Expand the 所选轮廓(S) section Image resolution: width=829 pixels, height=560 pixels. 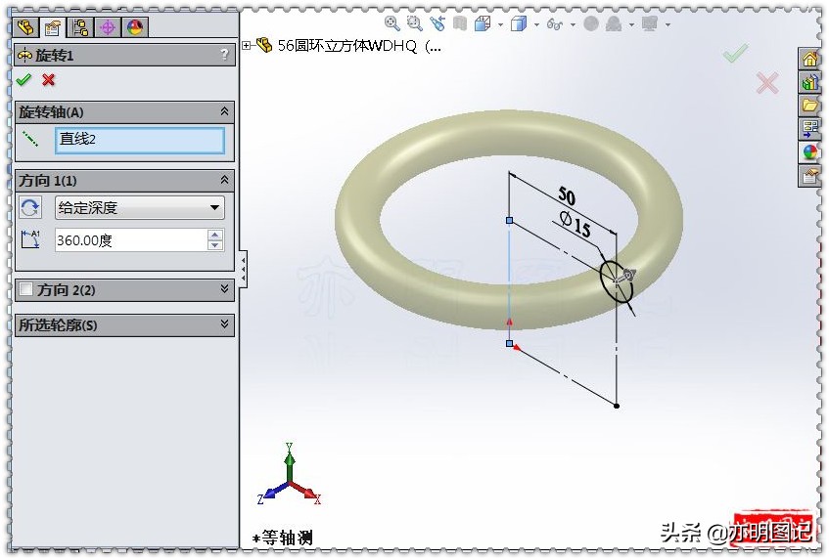click(225, 324)
